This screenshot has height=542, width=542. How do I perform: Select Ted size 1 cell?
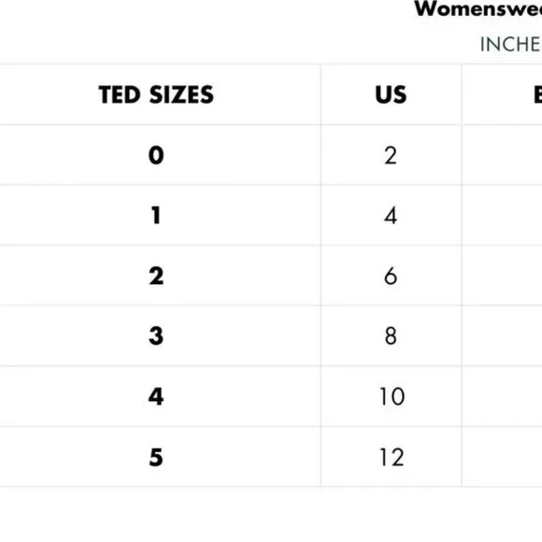[156, 215]
